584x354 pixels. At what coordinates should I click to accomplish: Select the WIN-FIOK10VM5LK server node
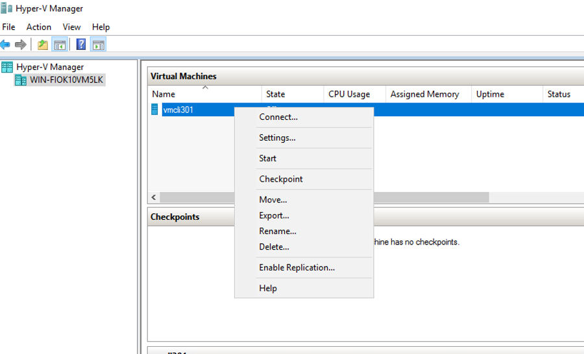pos(66,80)
